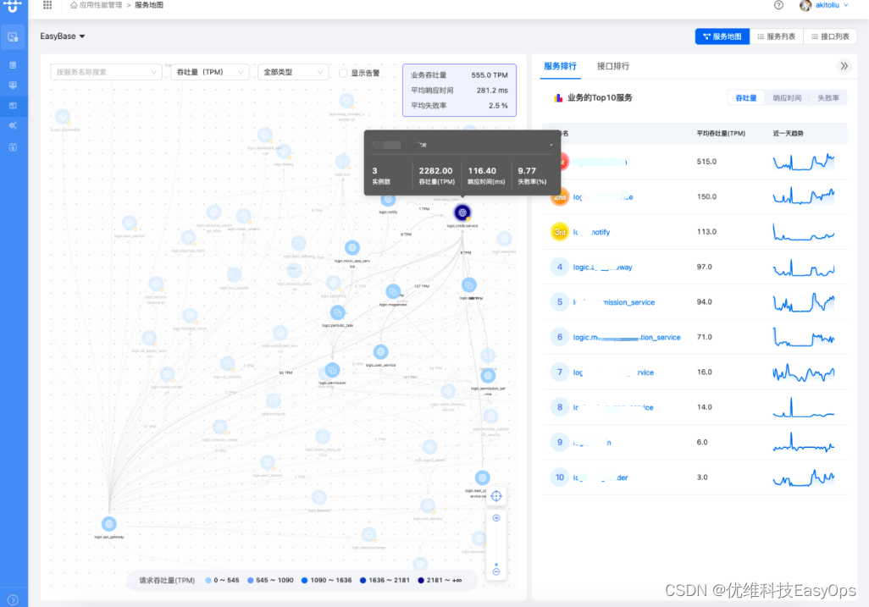Open the 吞吐量 (TPM) metric dropdown
This screenshot has height=607, width=869.
click(x=210, y=72)
